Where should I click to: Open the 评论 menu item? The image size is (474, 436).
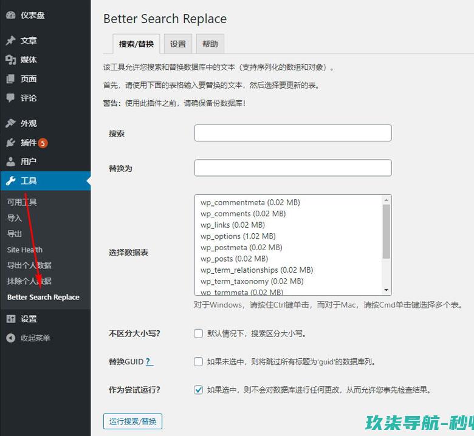(29, 98)
